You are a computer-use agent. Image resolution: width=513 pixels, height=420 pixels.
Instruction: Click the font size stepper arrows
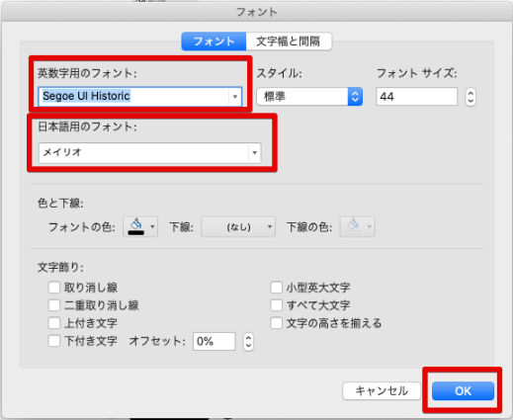point(470,97)
